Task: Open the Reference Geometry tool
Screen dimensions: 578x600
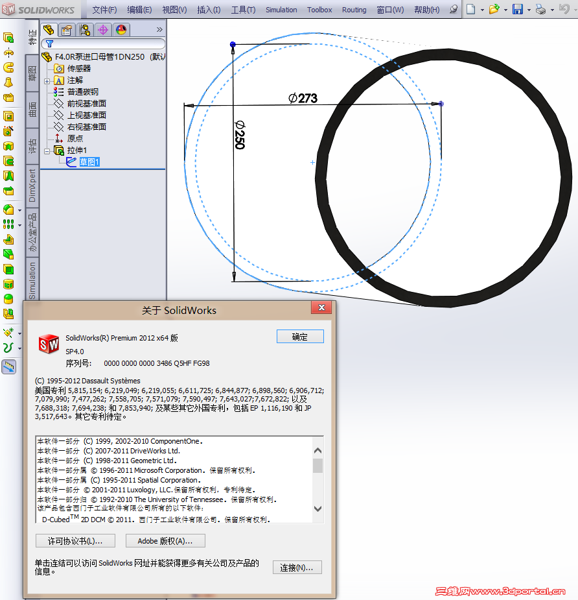Action: (x=8, y=333)
